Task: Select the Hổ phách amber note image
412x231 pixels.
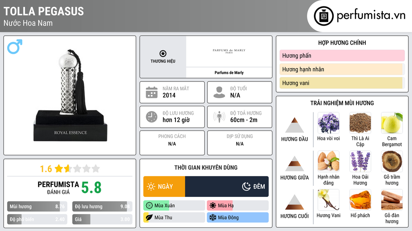Action: coord(360,200)
